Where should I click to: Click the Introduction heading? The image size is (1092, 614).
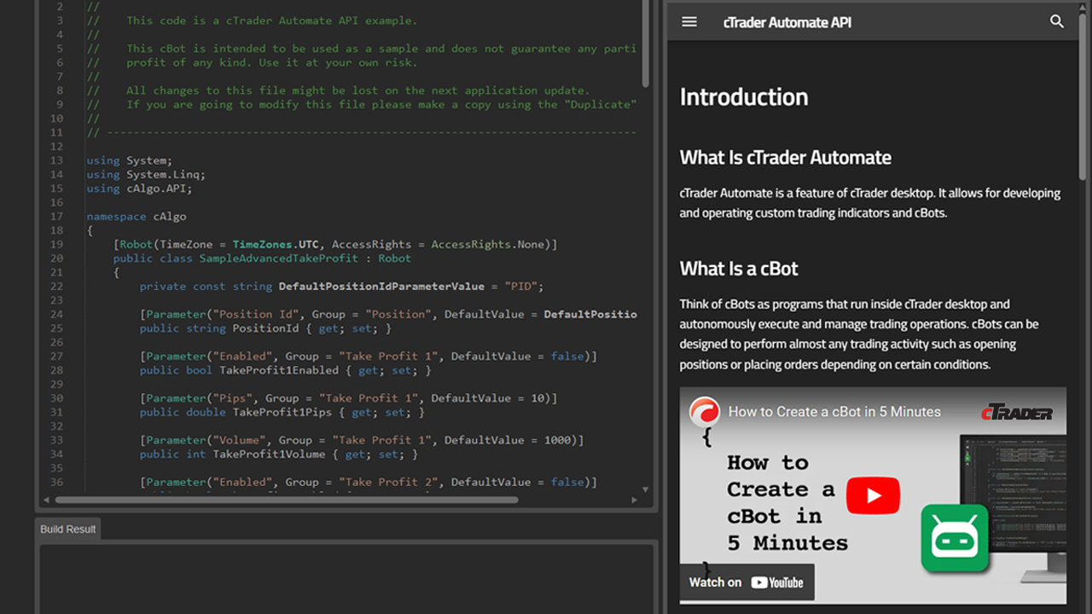click(744, 97)
